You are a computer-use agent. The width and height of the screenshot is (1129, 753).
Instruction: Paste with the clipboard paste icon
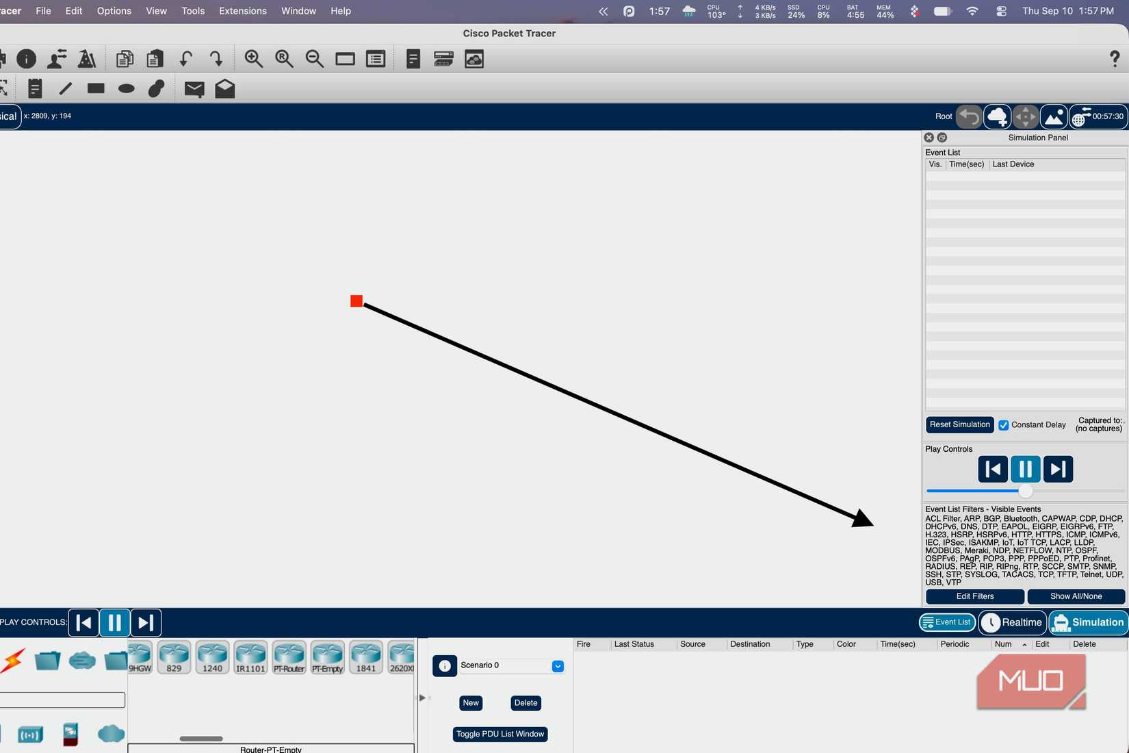(155, 59)
